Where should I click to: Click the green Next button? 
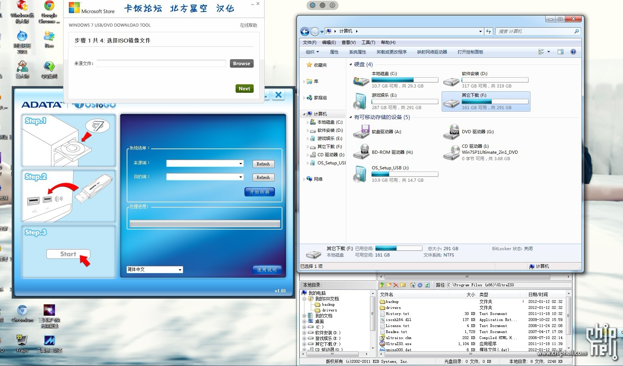244,89
